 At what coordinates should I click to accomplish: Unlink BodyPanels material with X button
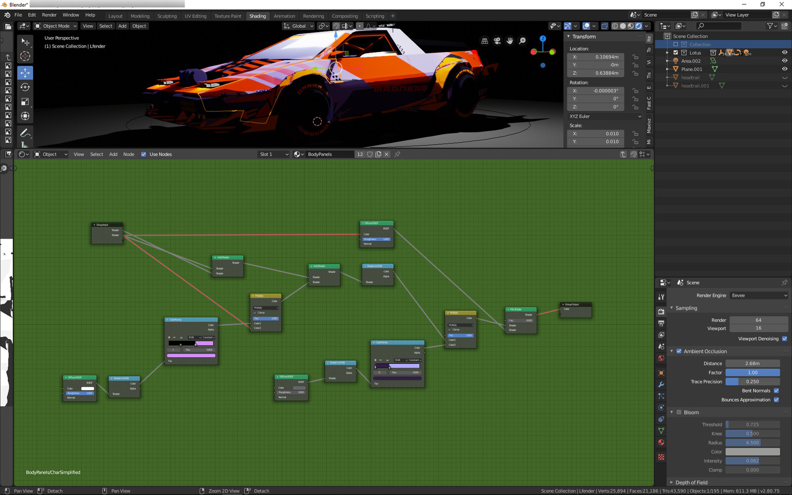coord(387,154)
